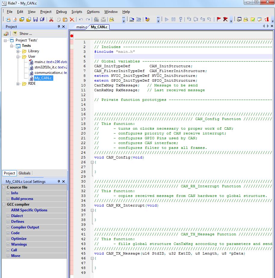Click the Step over icon
Viewport: 275px width, 278px height.
click(196, 19)
